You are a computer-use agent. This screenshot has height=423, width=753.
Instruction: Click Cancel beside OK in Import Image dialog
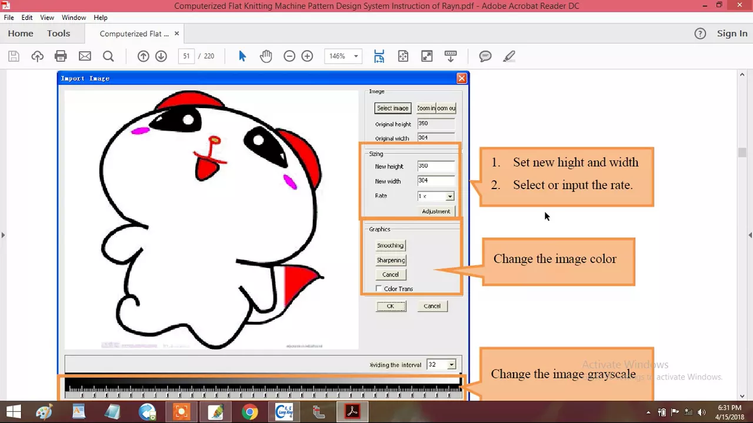click(432, 306)
